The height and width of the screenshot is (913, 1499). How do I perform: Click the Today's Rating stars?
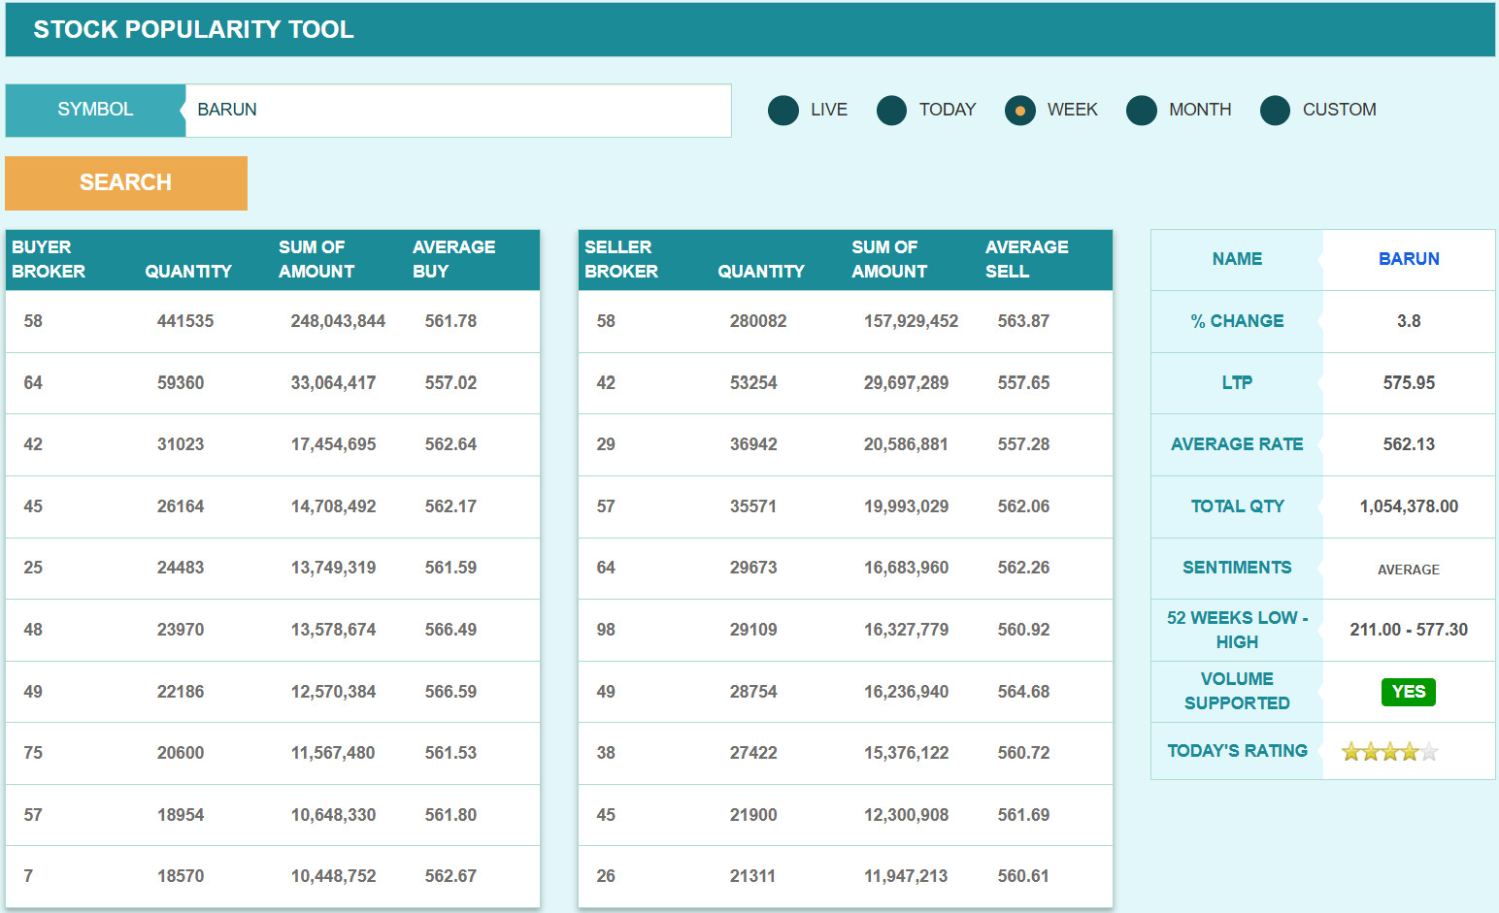[1389, 752]
